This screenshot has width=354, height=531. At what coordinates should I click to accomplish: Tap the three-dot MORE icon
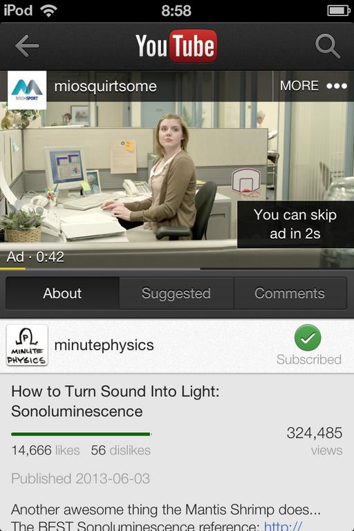pyautogui.click(x=337, y=86)
